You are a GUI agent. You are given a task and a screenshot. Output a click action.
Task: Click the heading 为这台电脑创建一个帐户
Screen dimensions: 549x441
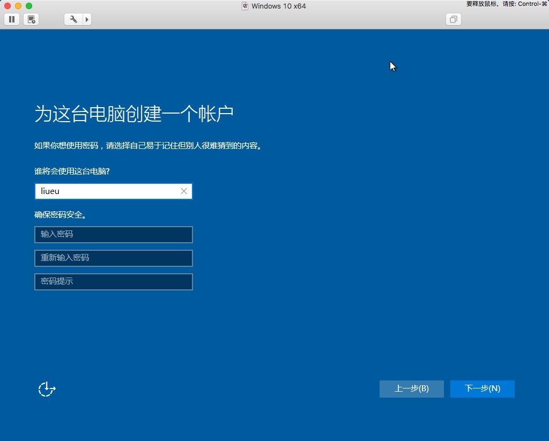coord(134,114)
